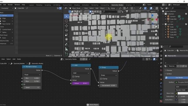
Task: Open the Object Data green triangle tab
Action: pos(161,97)
